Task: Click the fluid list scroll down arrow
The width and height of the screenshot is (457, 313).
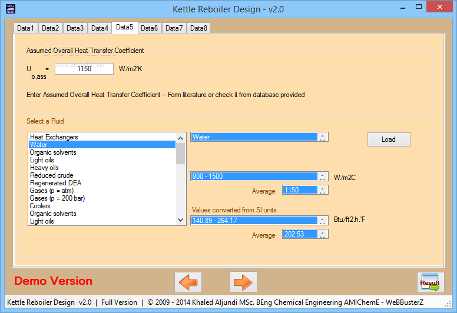Action: coord(180,220)
